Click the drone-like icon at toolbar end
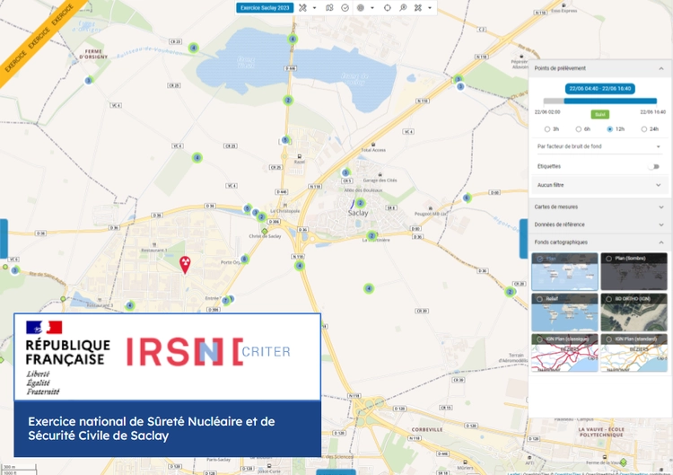The height and width of the screenshot is (475, 673). pyautogui.click(x=418, y=7)
